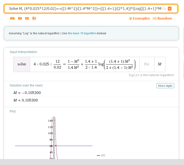Click the Plot section heading
184x165 pixels.
(x=13, y=111)
